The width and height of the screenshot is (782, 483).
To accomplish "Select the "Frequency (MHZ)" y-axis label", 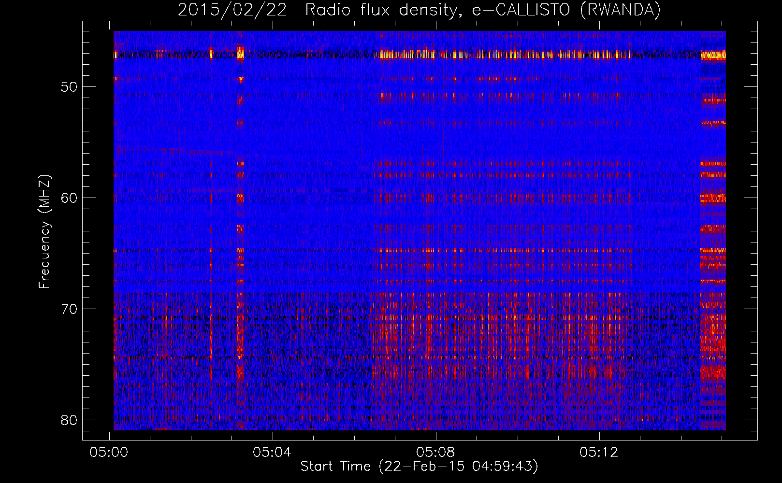I will click(x=44, y=232).
